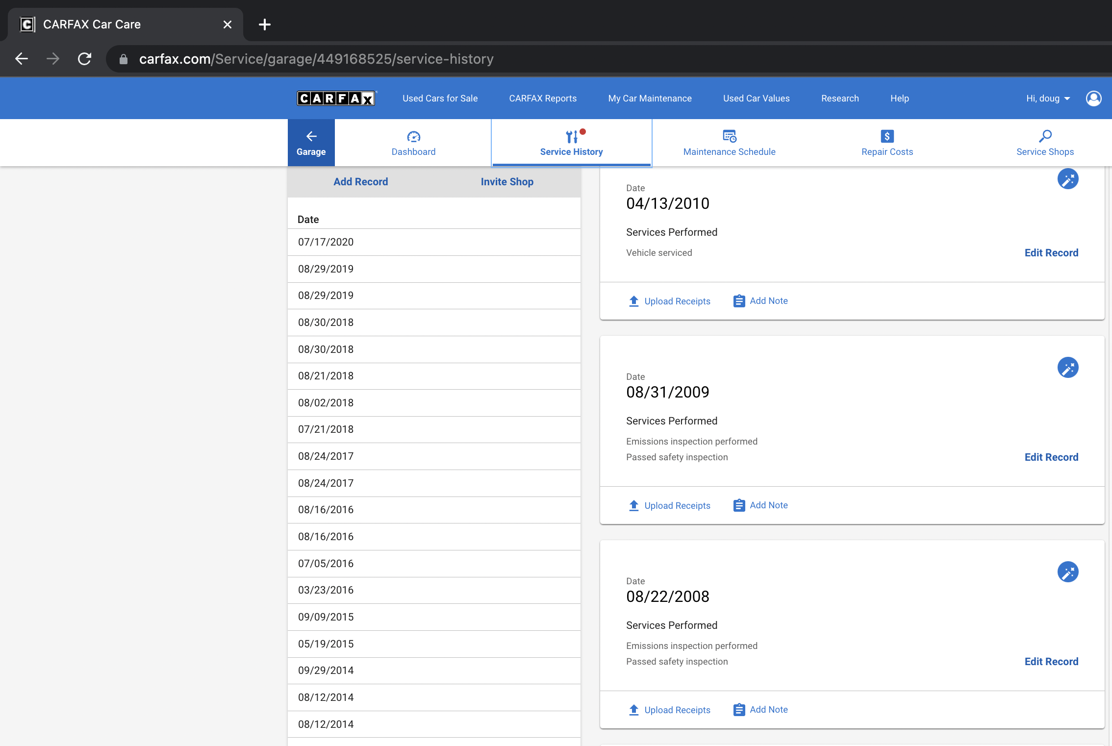Expand the Hi, doug account dropdown
Viewport: 1112px width, 746px height.
1048,99
